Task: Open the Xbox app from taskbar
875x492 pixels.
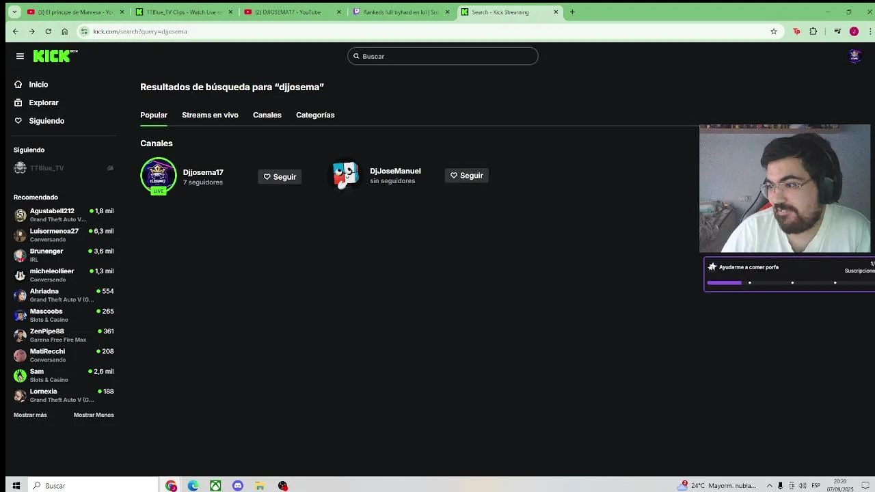Action: (215, 486)
